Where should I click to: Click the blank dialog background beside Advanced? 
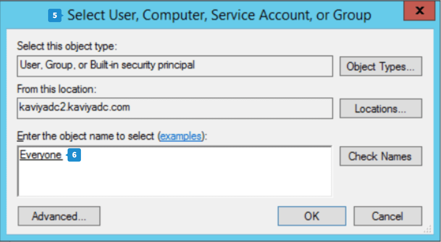pos(187,216)
